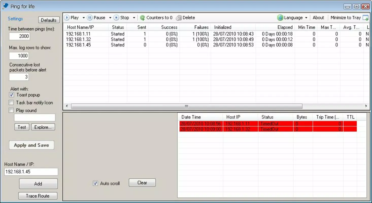Open the About menu item
372x203 pixels.
318,18
